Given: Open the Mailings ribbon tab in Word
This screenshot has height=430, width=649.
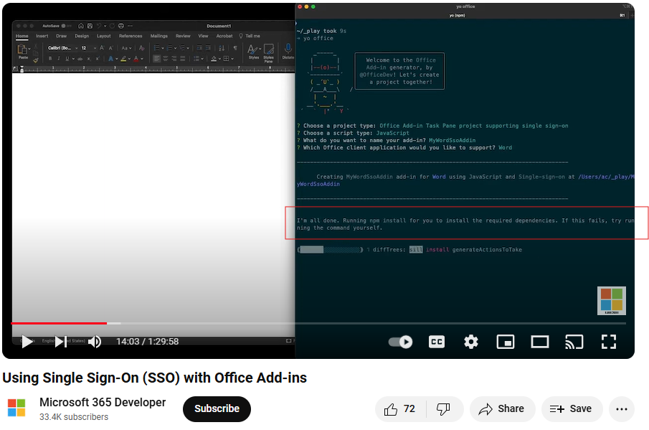Looking at the screenshot, I should tap(159, 36).
